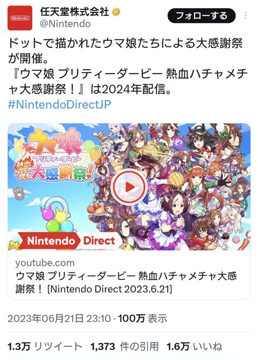Show the 1,373 件の引用 quotes
The height and width of the screenshot is (360, 258).
(124, 346)
